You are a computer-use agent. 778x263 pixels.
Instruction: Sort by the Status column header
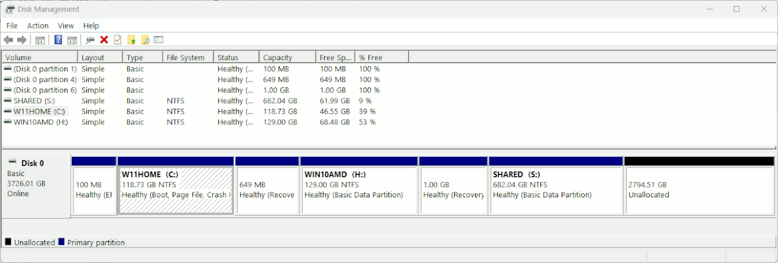click(236, 57)
